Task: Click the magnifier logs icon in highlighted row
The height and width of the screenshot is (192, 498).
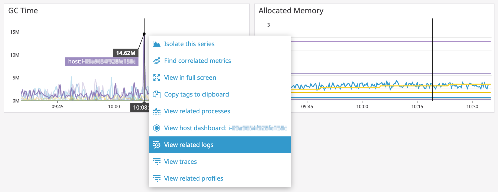Action: coord(157,145)
